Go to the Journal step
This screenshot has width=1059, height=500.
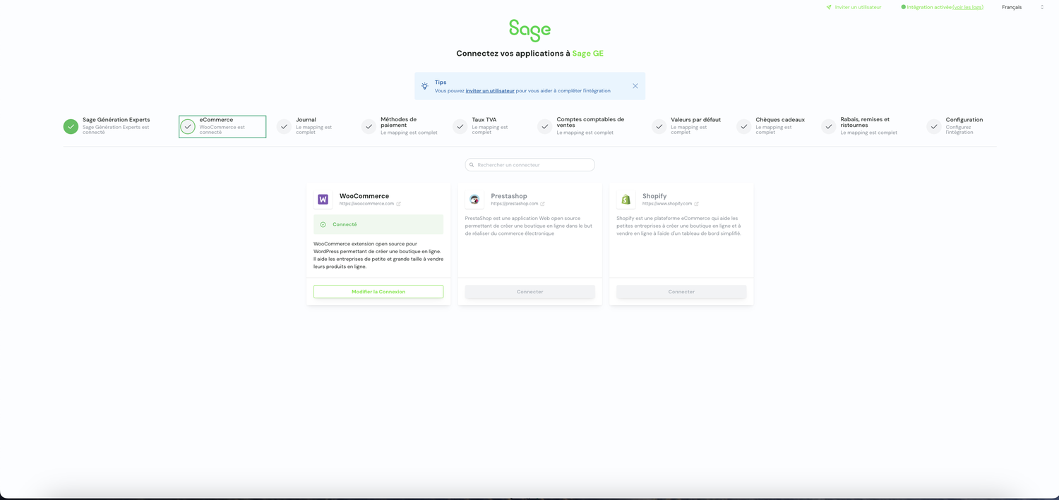(306, 120)
